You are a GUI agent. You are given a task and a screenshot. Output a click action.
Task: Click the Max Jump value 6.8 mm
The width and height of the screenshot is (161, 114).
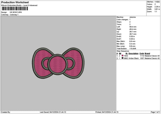point(132,46)
